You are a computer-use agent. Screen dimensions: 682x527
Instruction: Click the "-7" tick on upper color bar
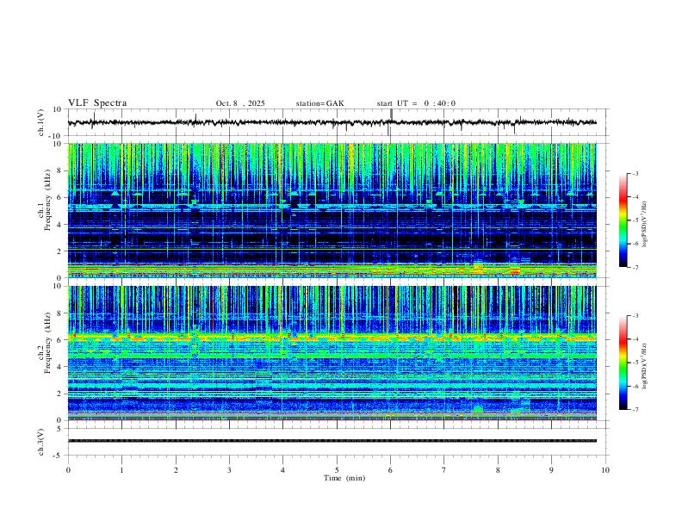635,268
